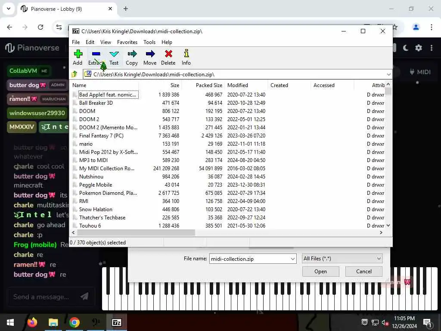Open a new Chrome tab
The width and height of the screenshot is (441, 331).
click(126, 9)
